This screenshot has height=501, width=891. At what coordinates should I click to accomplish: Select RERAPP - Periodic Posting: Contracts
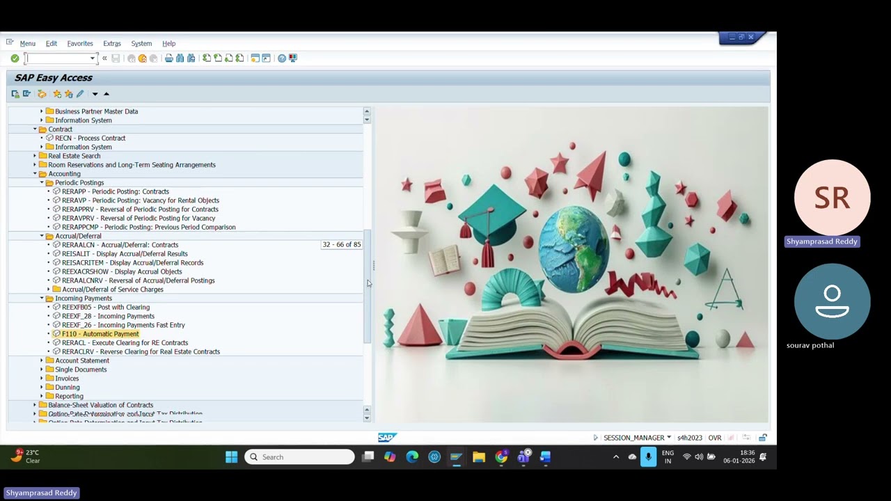tap(116, 192)
